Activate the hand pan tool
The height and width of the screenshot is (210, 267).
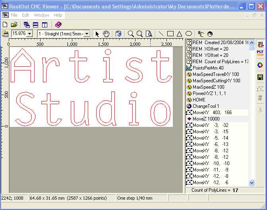[x=106, y=34]
